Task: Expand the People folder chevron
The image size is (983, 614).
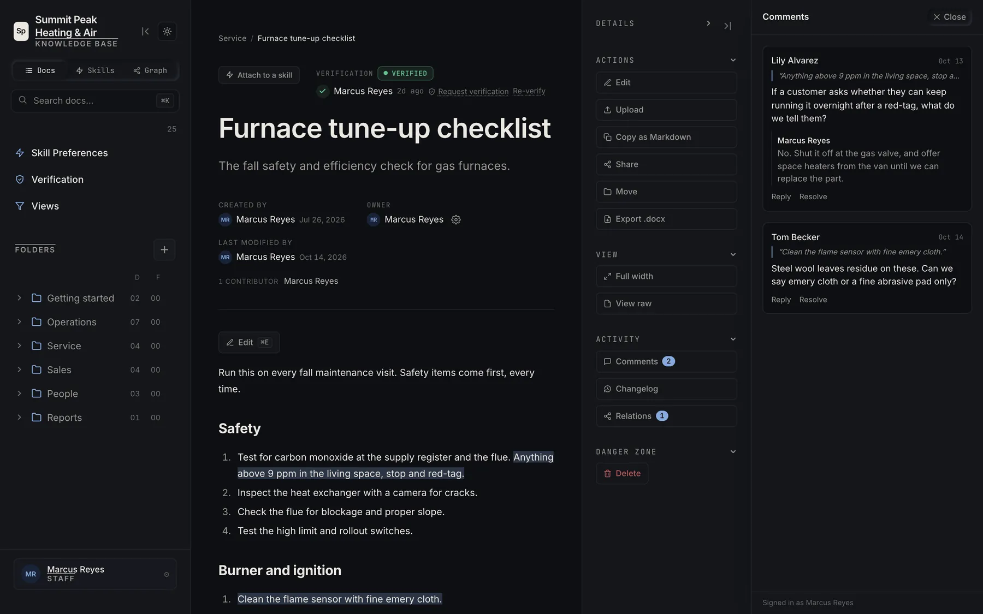Action: click(19, 394)
